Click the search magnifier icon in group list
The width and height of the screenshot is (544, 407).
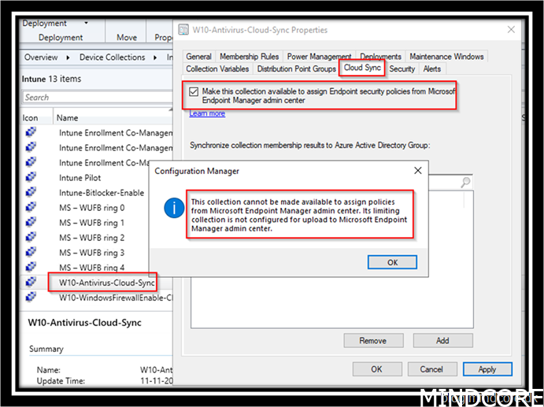[x=466, y=182]
